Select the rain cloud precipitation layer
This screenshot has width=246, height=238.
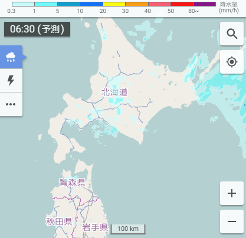tap(11, 57)
